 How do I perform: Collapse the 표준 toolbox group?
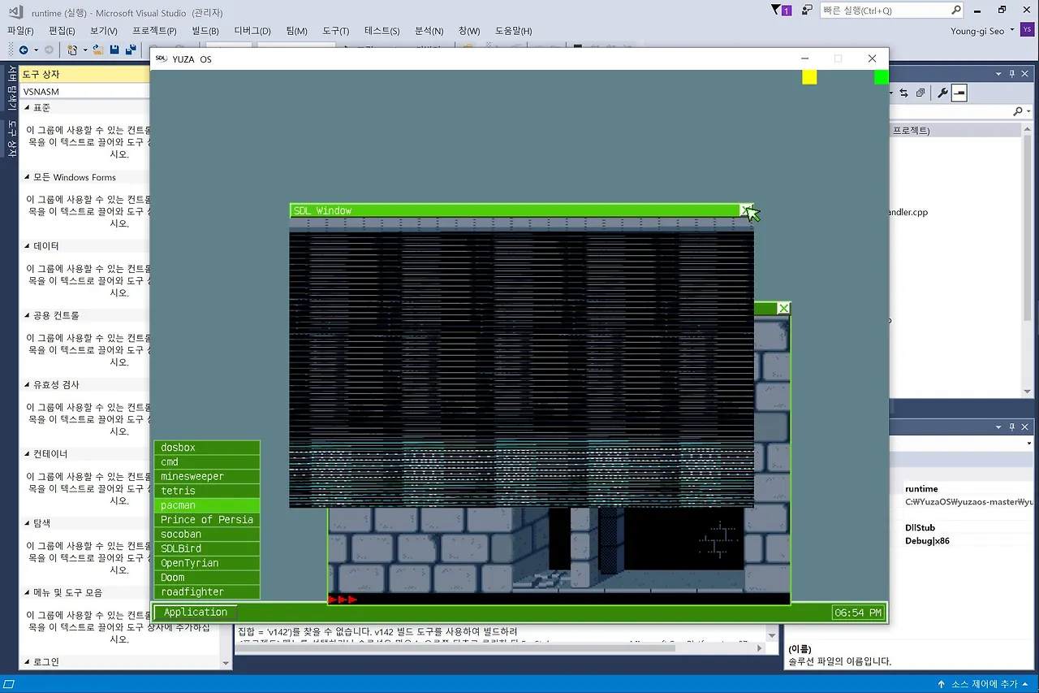pos(27,107)
